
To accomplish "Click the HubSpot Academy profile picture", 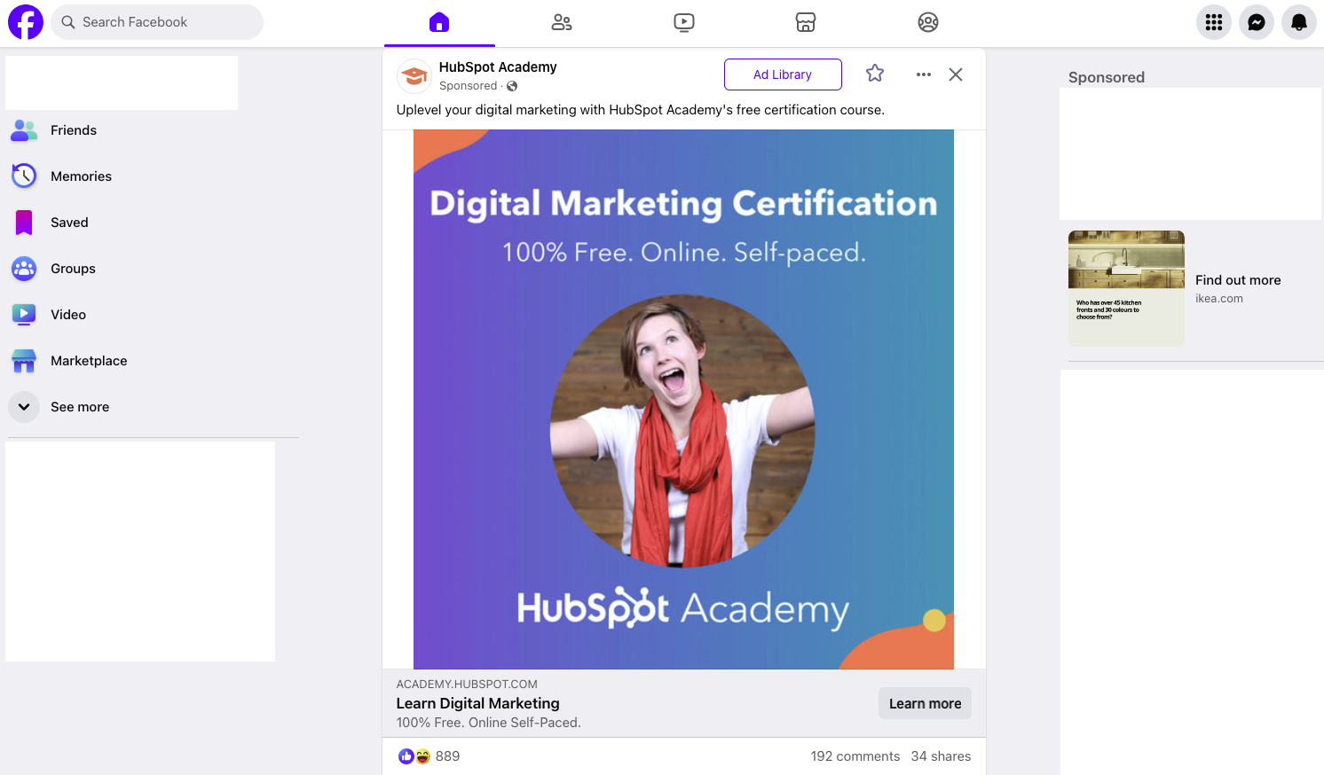I will click(414, 76).
